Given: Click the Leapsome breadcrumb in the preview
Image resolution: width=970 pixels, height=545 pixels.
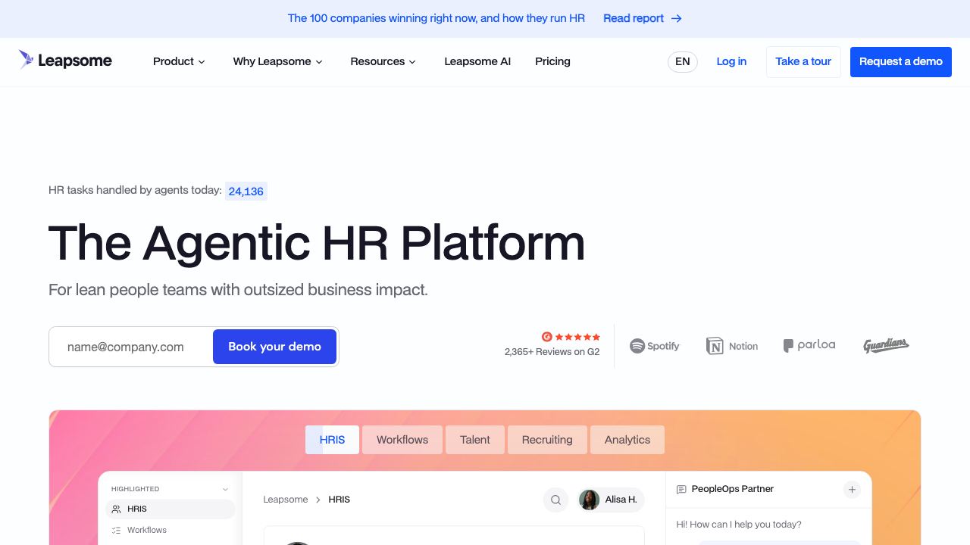Looking at the screenshot, I should click(286, 500).
